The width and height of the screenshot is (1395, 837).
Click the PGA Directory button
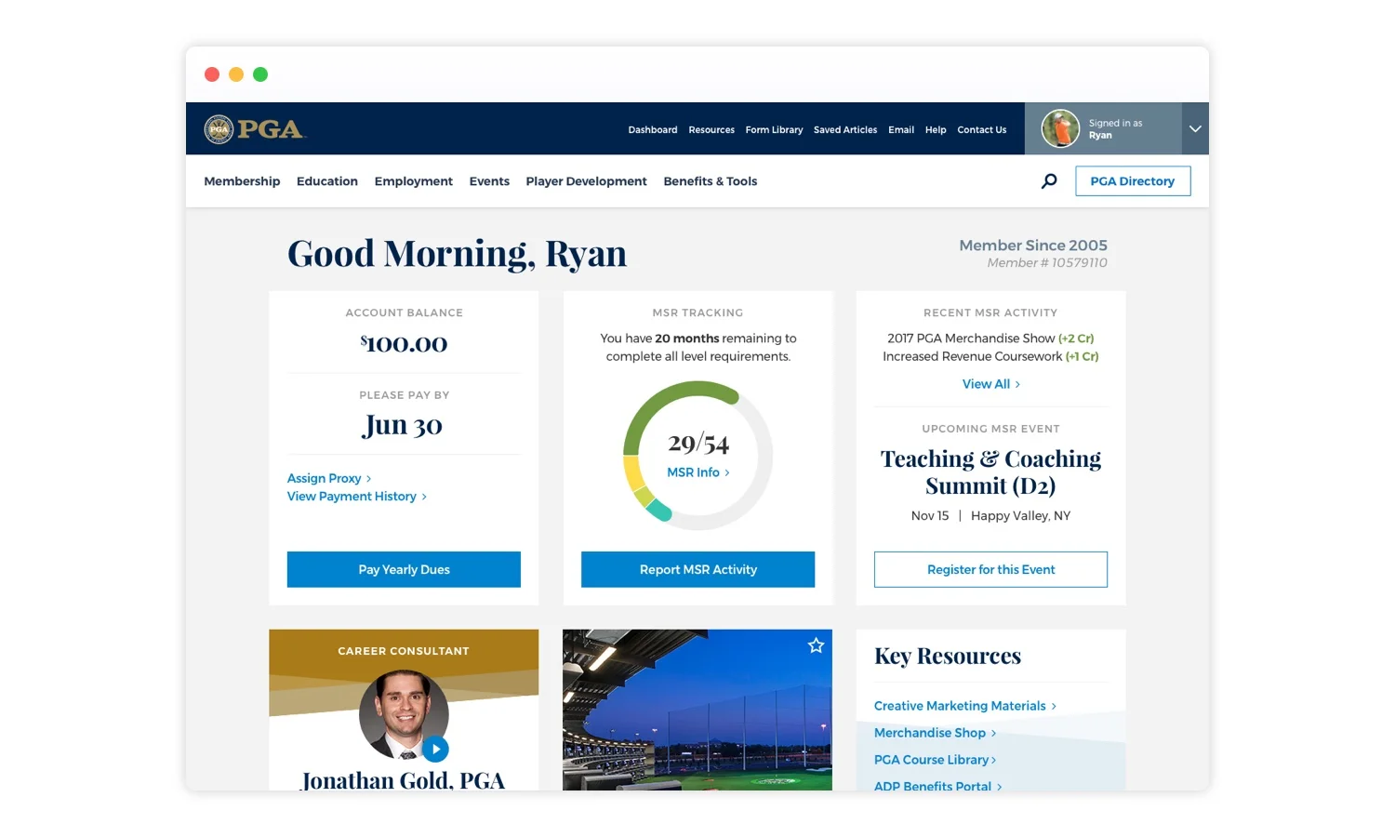pos(1133,181)
